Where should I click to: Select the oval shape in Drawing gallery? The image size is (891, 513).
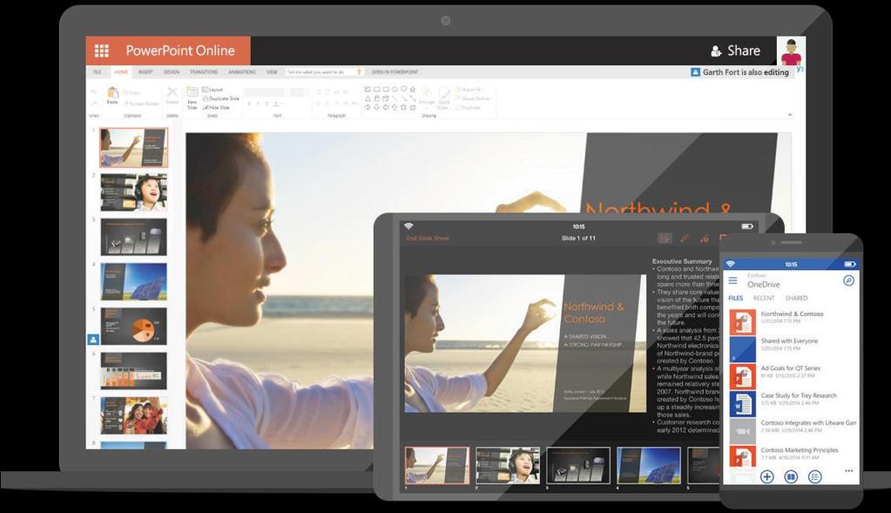pyautogui.click(x=395, y=90)
